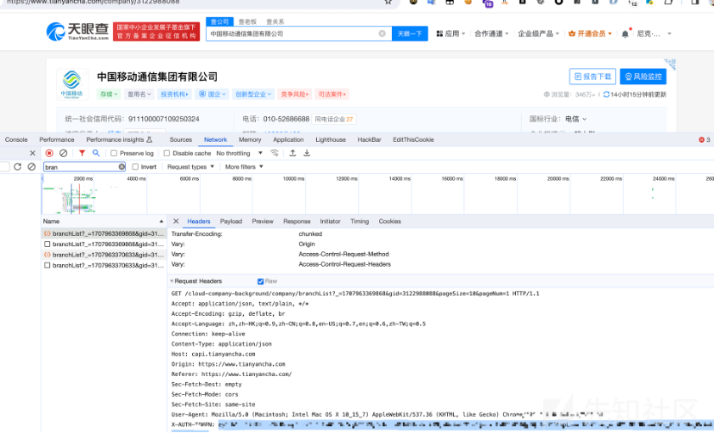The height and width of the screenshot is (433, 714).
Task: Open the Application tab
Action: 288,139
